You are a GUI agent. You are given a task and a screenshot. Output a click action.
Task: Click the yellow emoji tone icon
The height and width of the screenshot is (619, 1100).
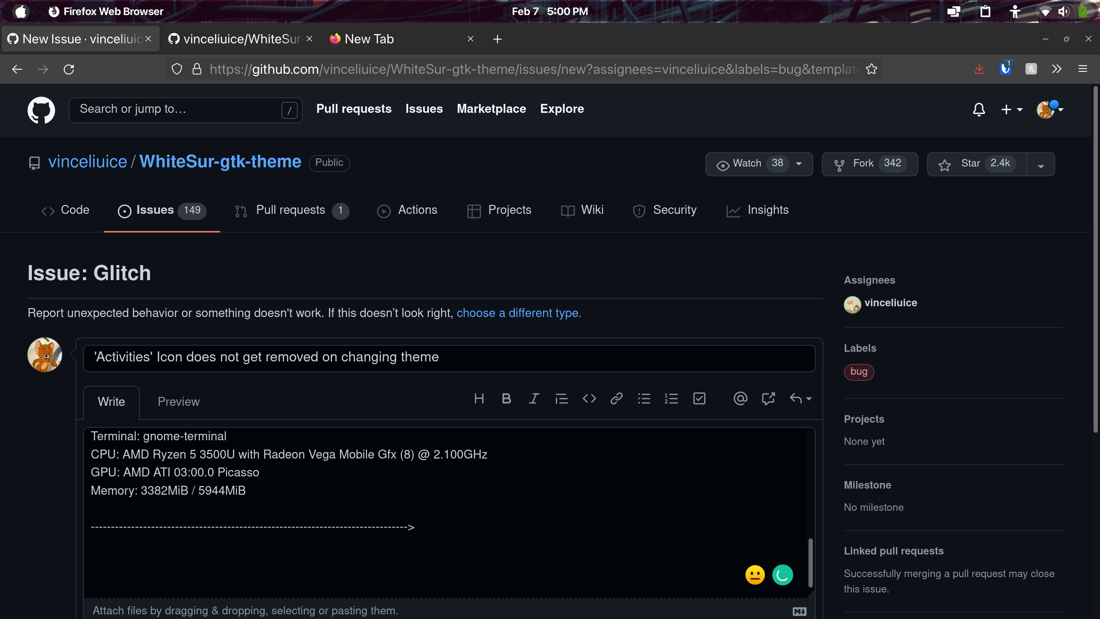click(x=755, y=575)
